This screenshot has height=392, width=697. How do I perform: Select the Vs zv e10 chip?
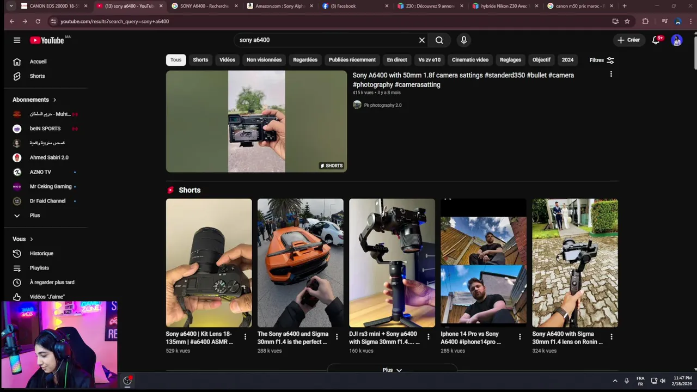point(429,60)
